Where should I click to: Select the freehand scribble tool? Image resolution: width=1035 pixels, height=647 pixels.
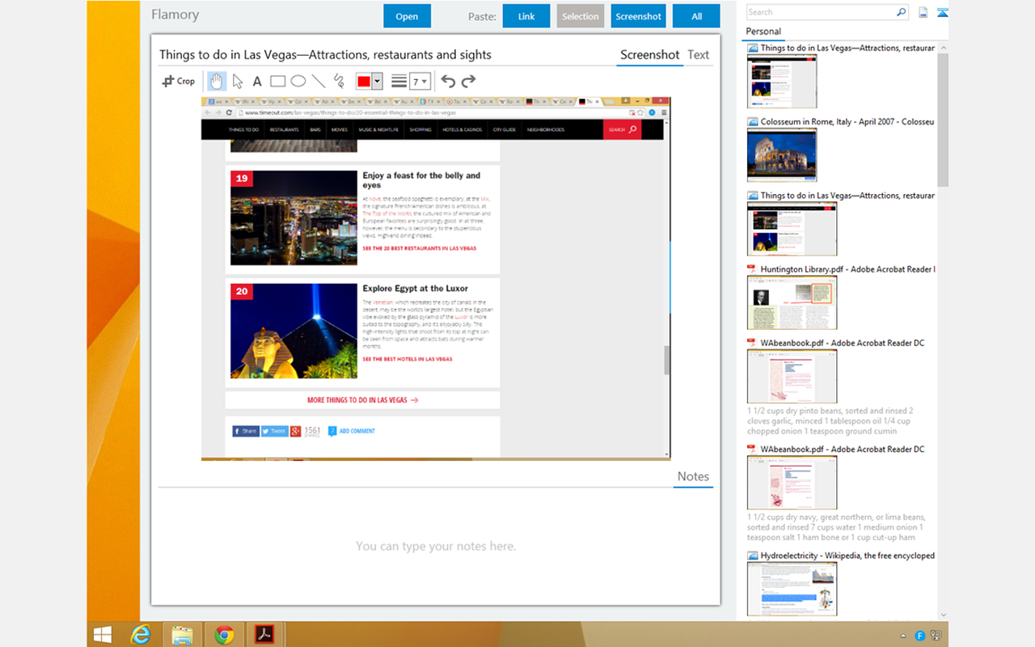(340, 81)
